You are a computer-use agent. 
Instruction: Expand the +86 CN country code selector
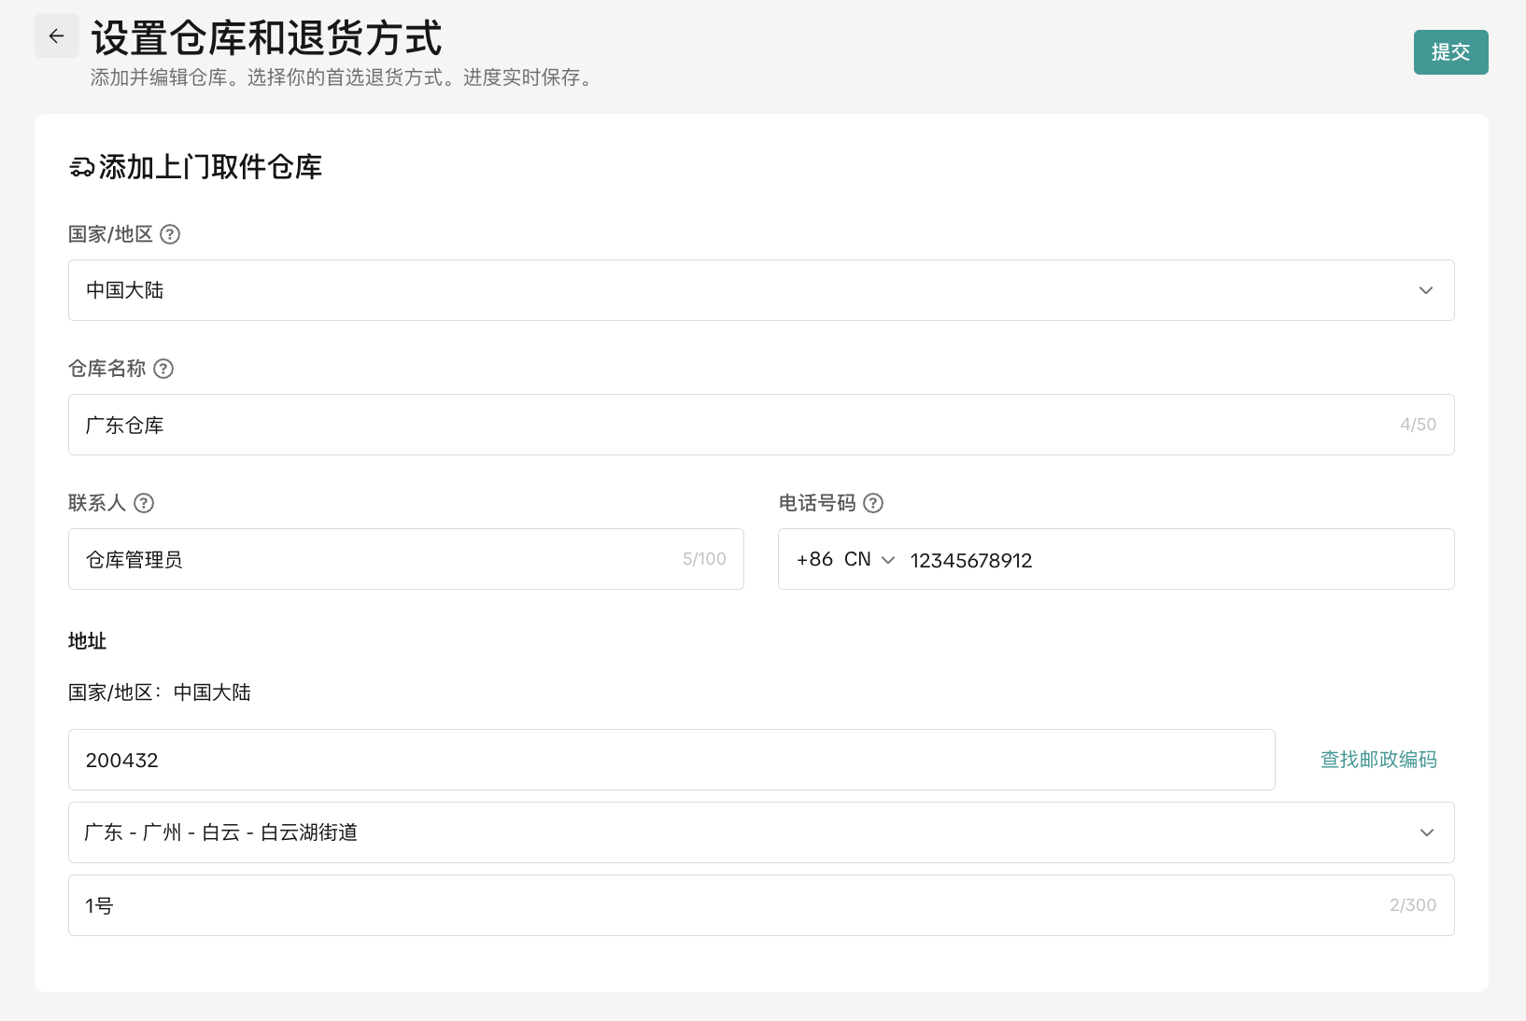(845, 560)
